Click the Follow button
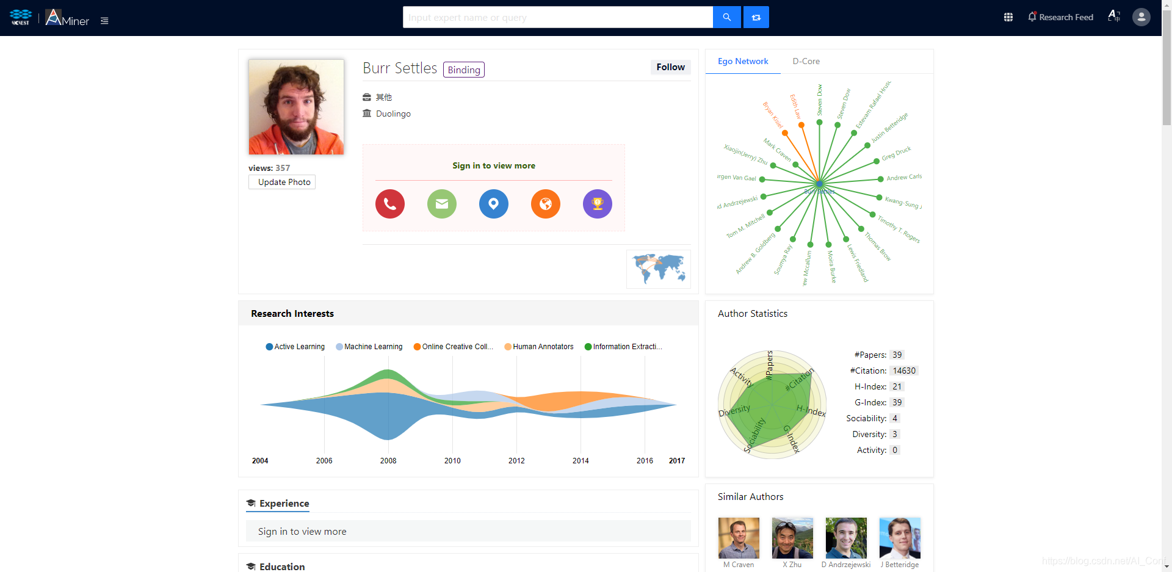Viewport: 1172px width, 572px height. coord(670,67)
